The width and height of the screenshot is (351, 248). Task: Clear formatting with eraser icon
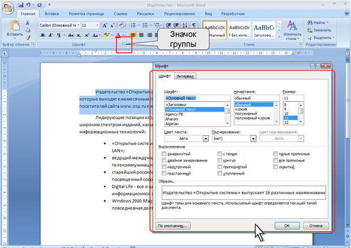coord(122,25)
